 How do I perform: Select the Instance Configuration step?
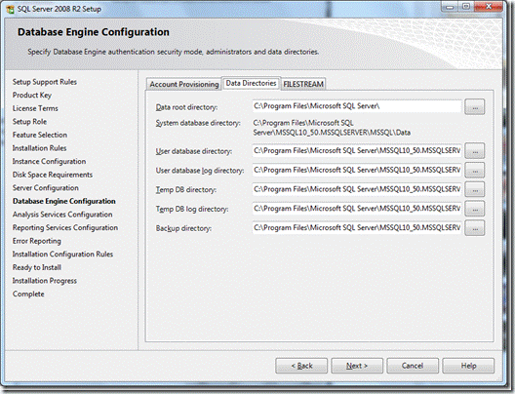click(x=50, y=161)
